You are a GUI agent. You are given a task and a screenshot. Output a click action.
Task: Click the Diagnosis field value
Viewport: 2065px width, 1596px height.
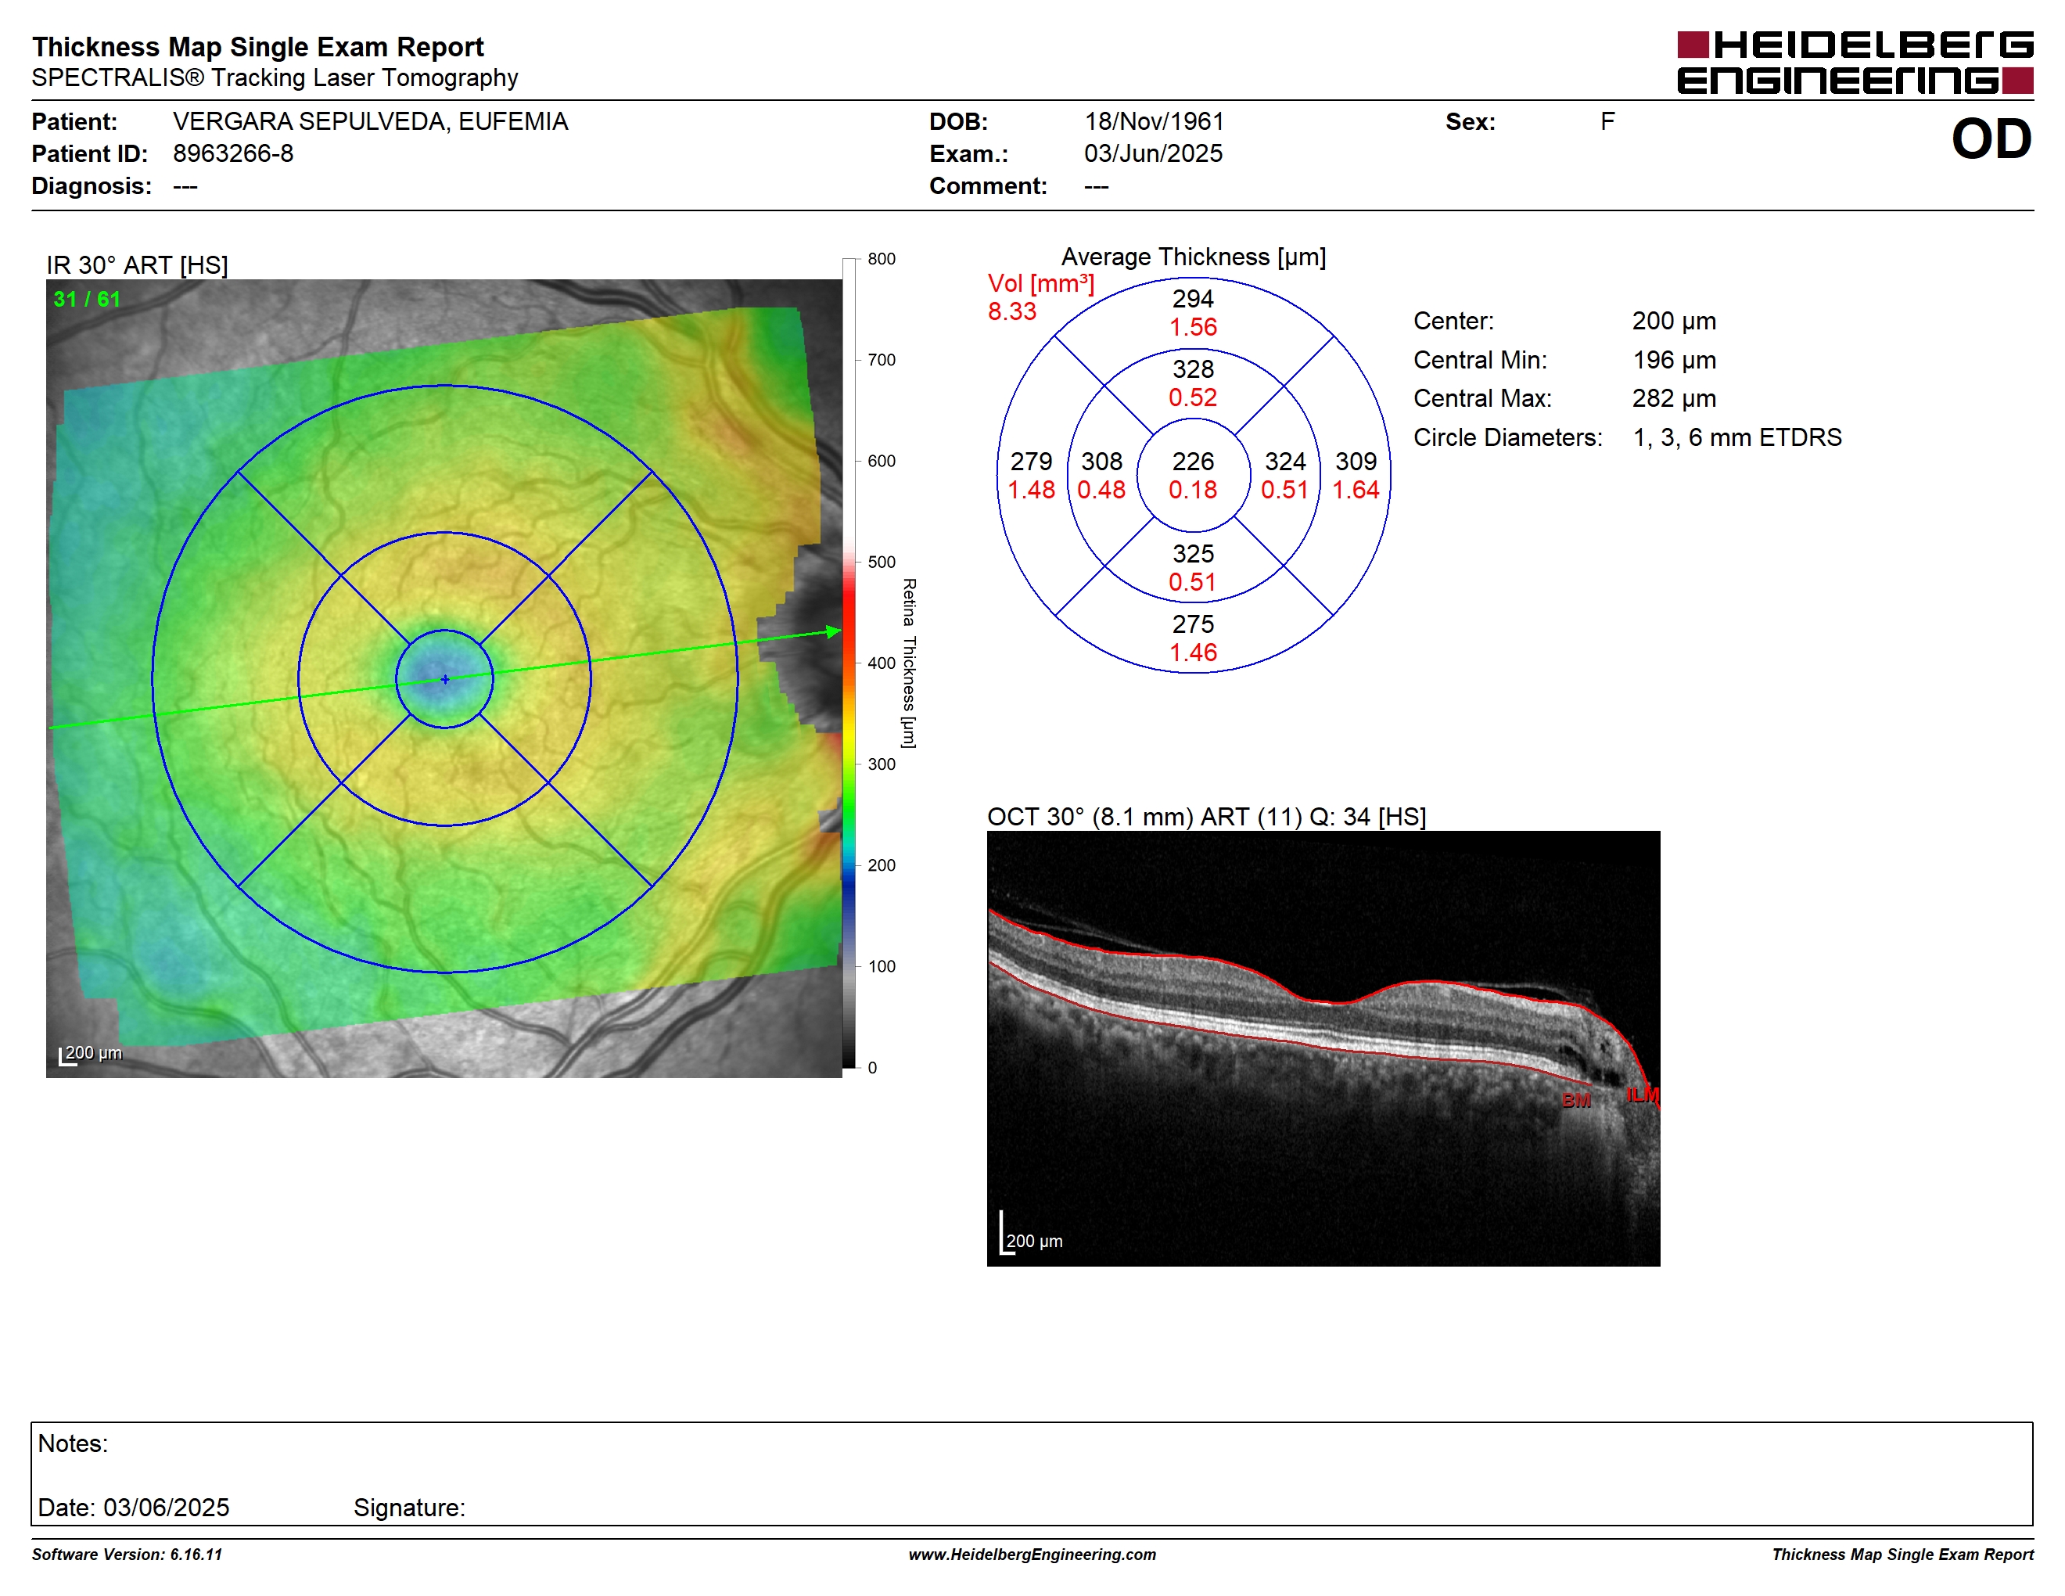185,186
